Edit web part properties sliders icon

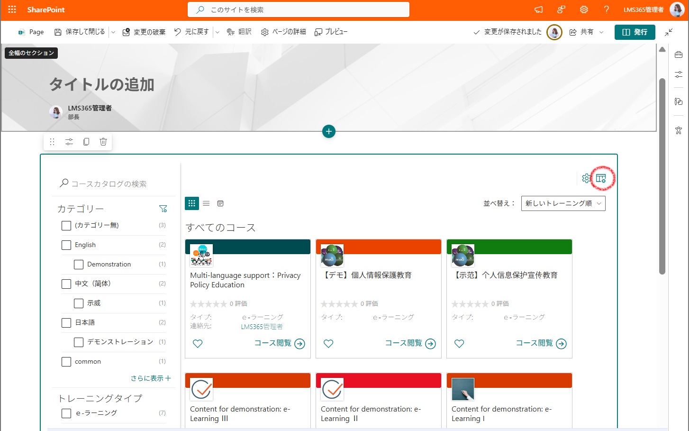(x=69, y=142)
